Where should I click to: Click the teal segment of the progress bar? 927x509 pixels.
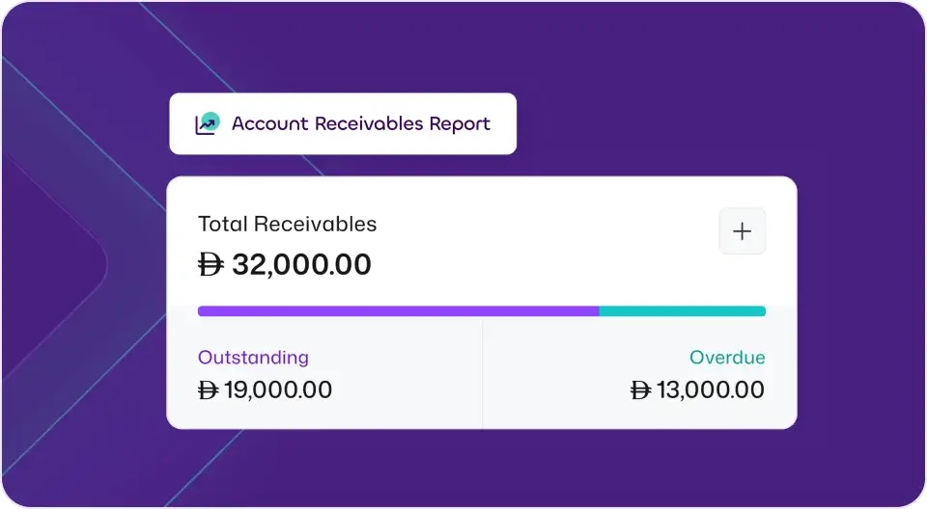click(682, 311)
